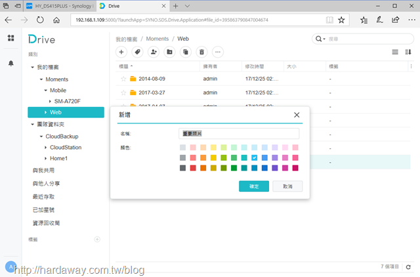
Task: Click the trash delete toolbar icon
Action: pyautogui.click(x=201, y=52)
